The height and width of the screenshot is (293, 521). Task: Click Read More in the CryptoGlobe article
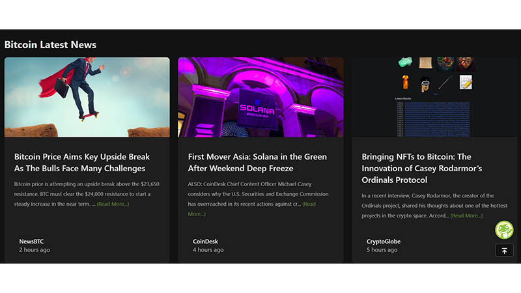pyautogui.click(x=466, y=216)
